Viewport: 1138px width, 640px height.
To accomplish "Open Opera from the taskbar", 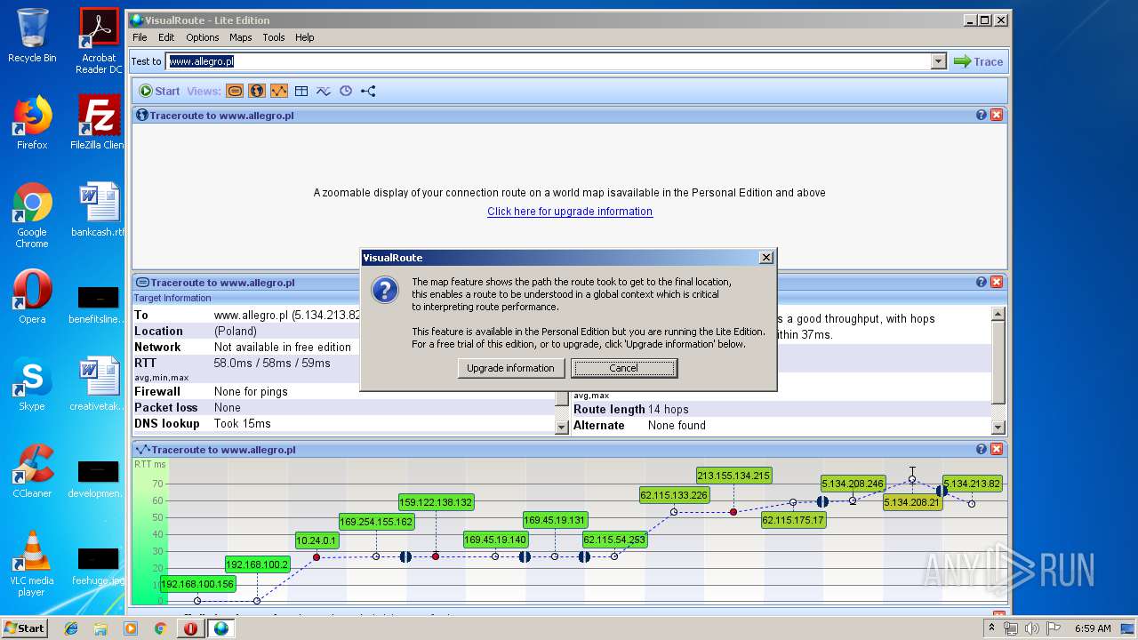I will tap(190, 628).
